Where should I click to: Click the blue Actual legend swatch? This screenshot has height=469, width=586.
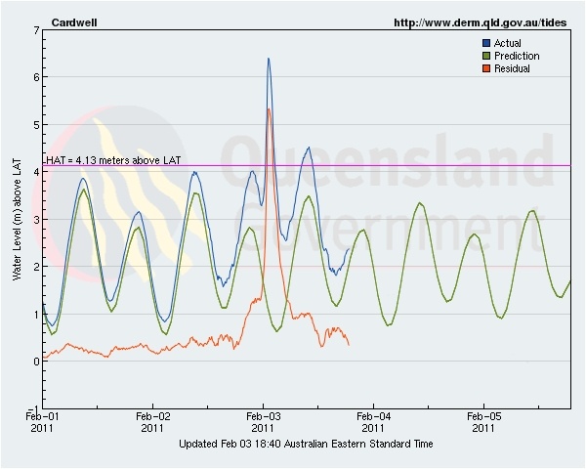pyautogui.click(x=486, y=43)
